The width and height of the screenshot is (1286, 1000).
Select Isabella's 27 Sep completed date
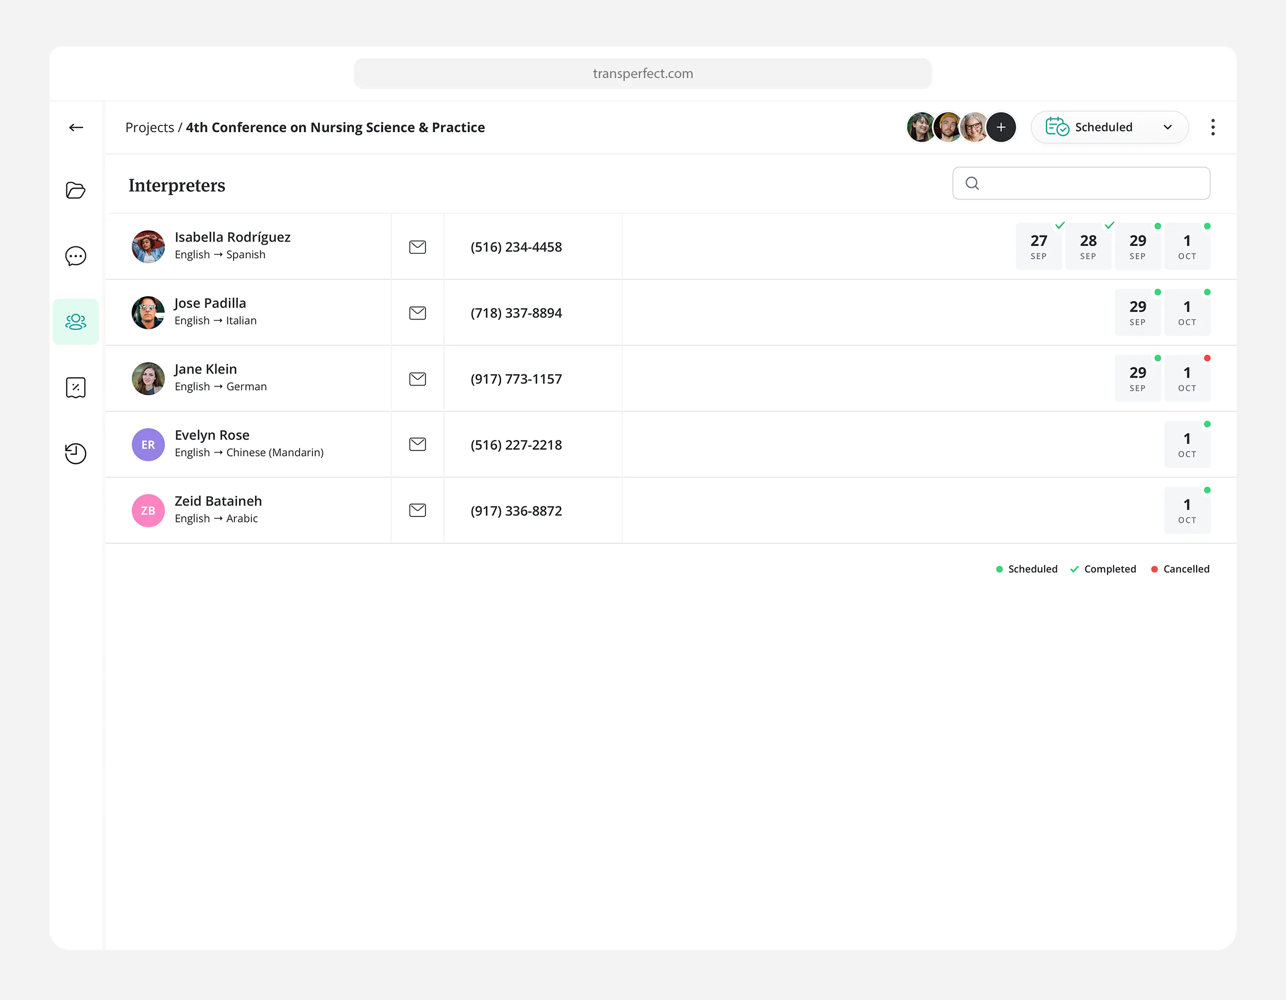(1039, 247)
